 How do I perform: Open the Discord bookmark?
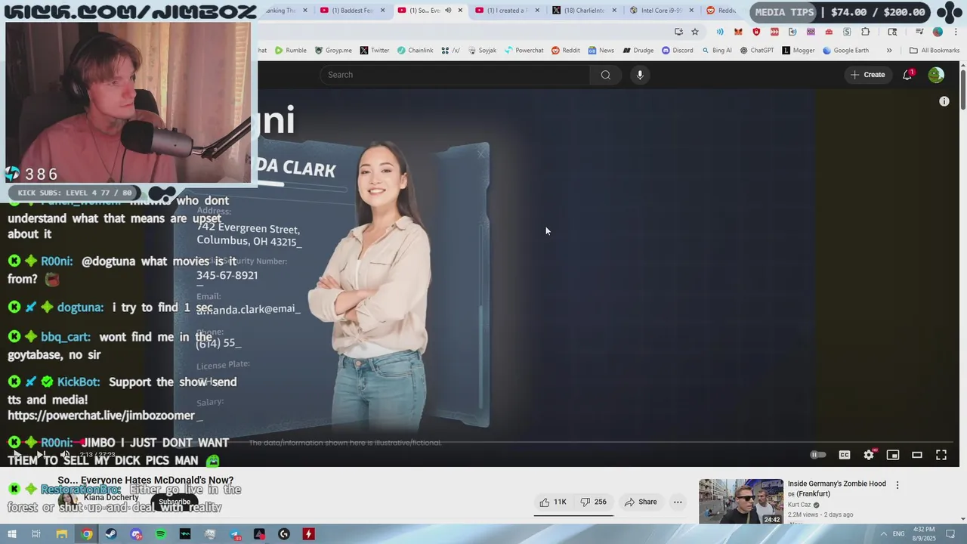(677, 51)
